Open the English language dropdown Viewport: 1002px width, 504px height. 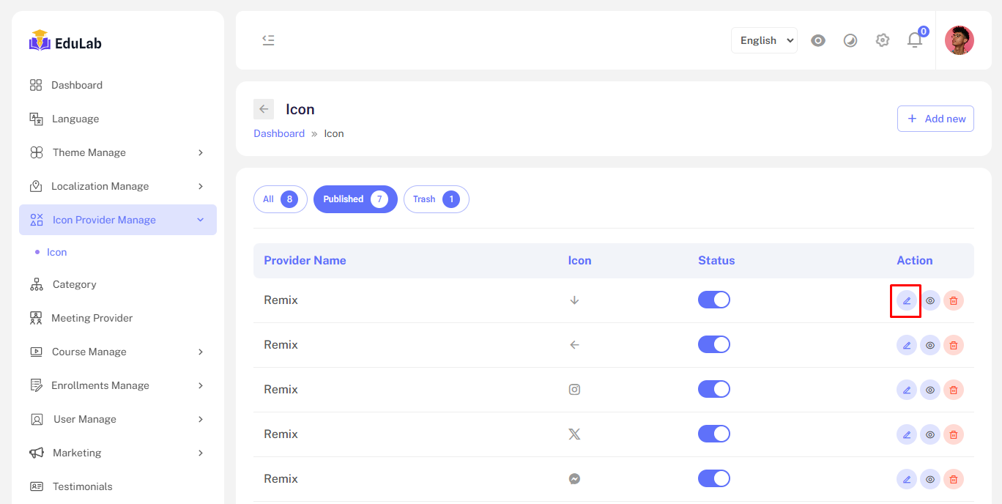point(764,40)
